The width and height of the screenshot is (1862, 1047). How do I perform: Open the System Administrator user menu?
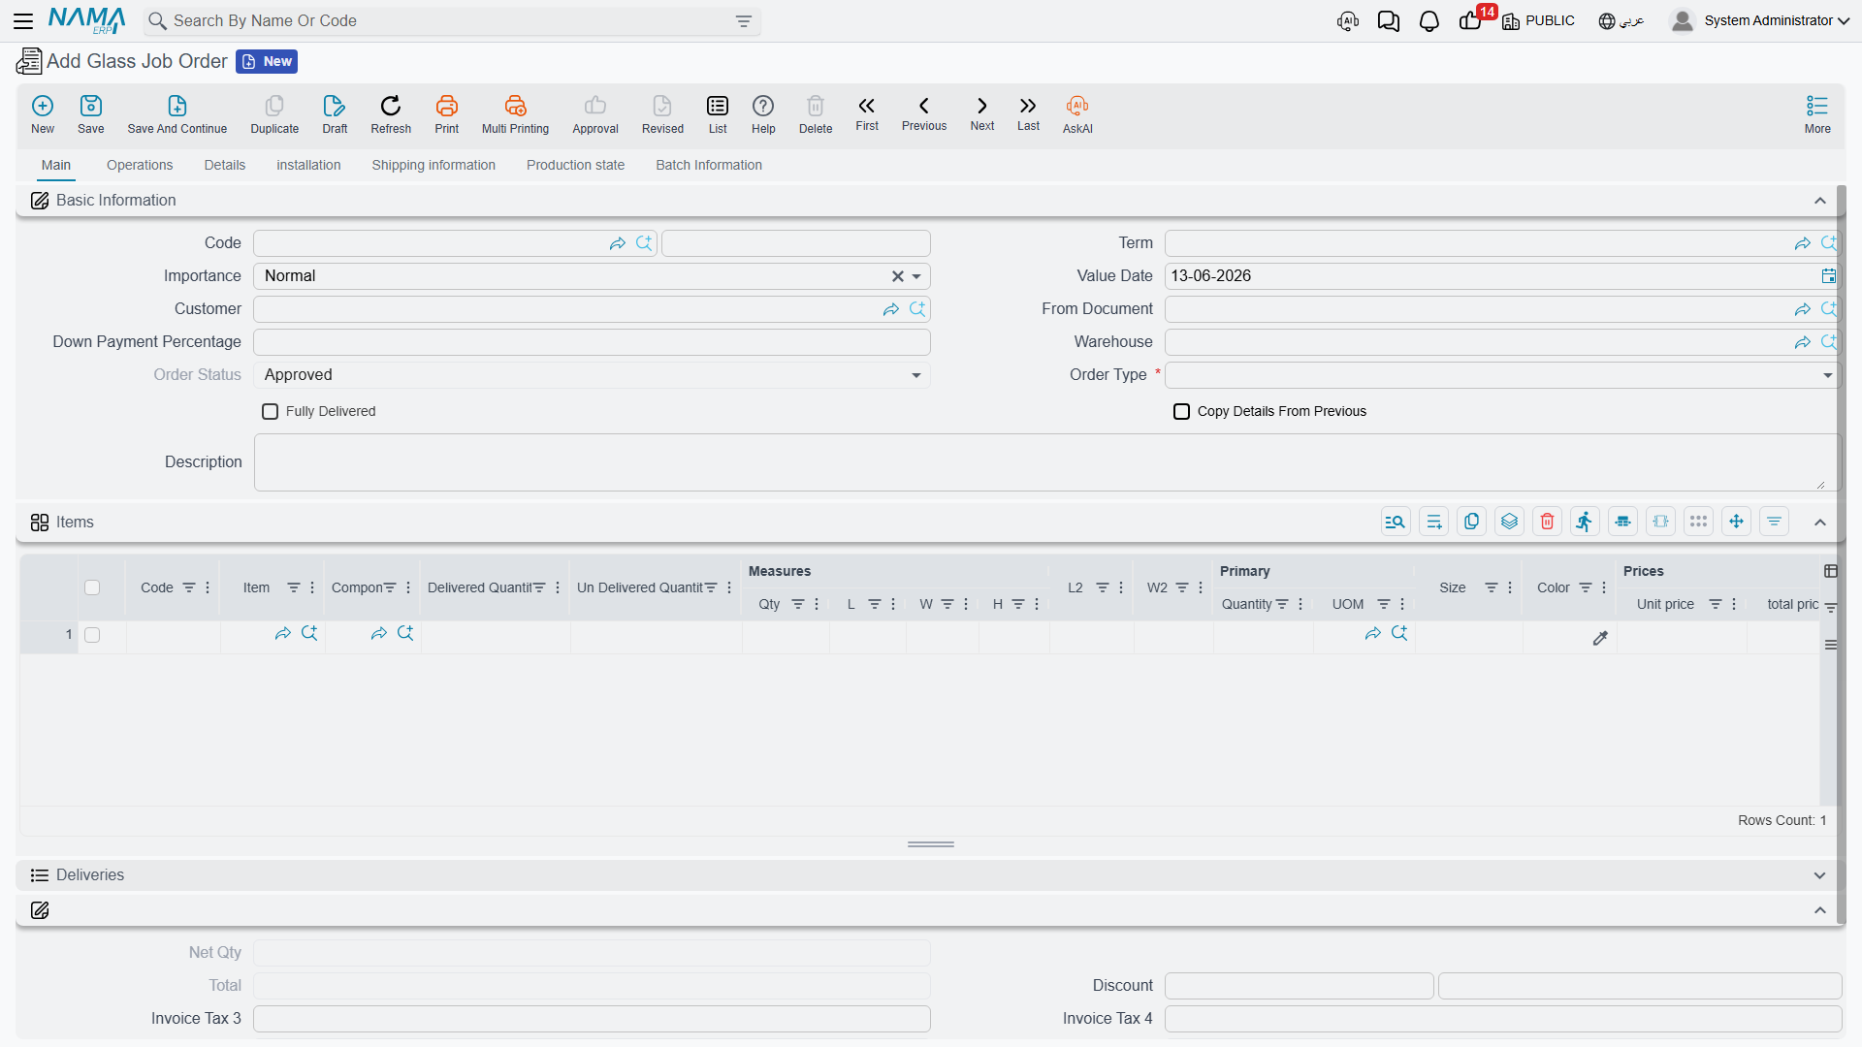(1760, 20)
